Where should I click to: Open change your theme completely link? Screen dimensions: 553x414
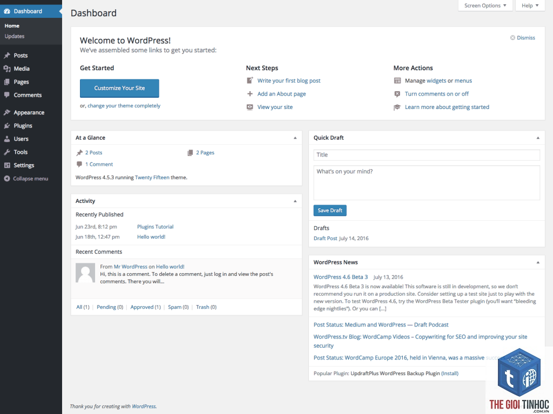124,105
